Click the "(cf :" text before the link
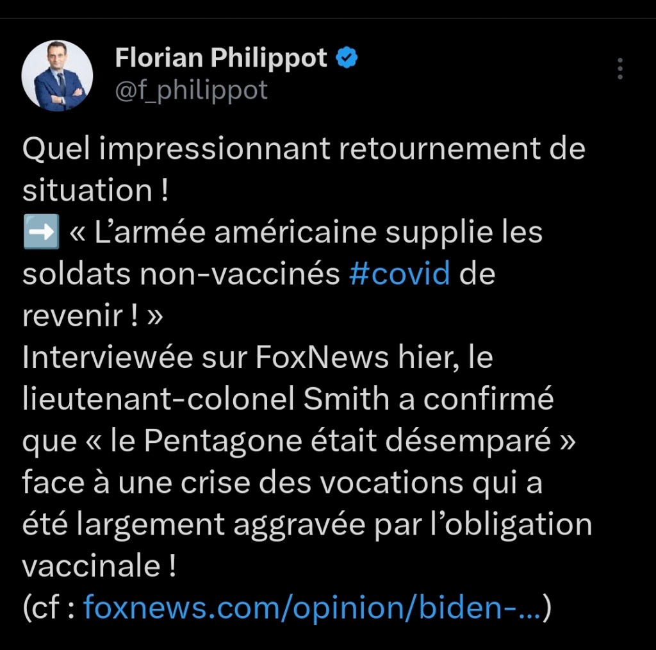Viewport: 656px width, 650px height. [x=49, y=608]
